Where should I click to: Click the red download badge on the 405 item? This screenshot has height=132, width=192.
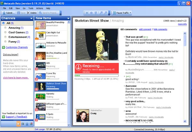[36, 69]
